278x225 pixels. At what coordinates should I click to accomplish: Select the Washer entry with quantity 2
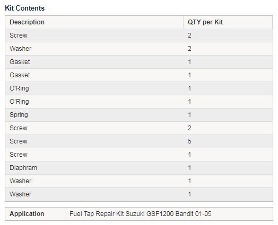coord(20,49)
